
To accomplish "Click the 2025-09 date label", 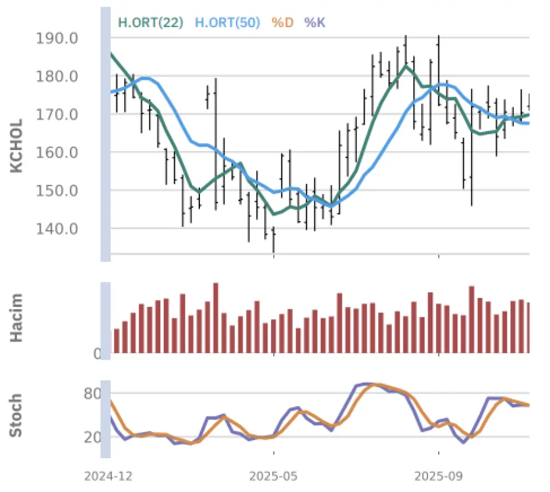I will tap(438, 477).
